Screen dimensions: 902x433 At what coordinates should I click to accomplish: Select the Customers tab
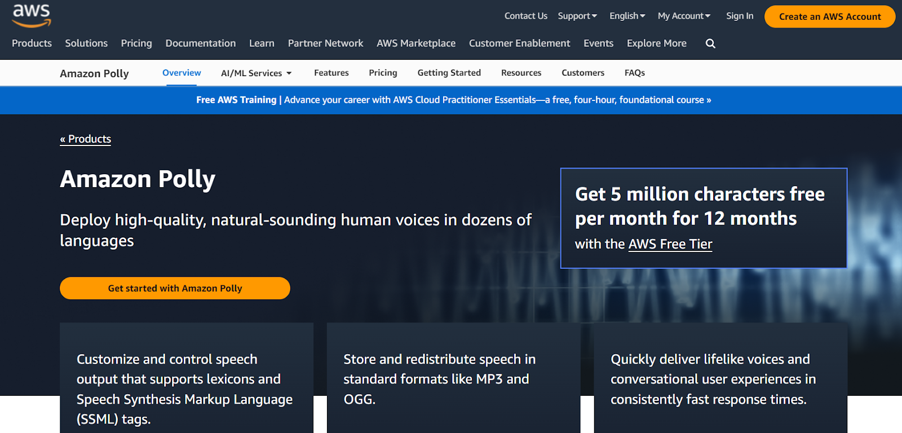click(583, 73)
